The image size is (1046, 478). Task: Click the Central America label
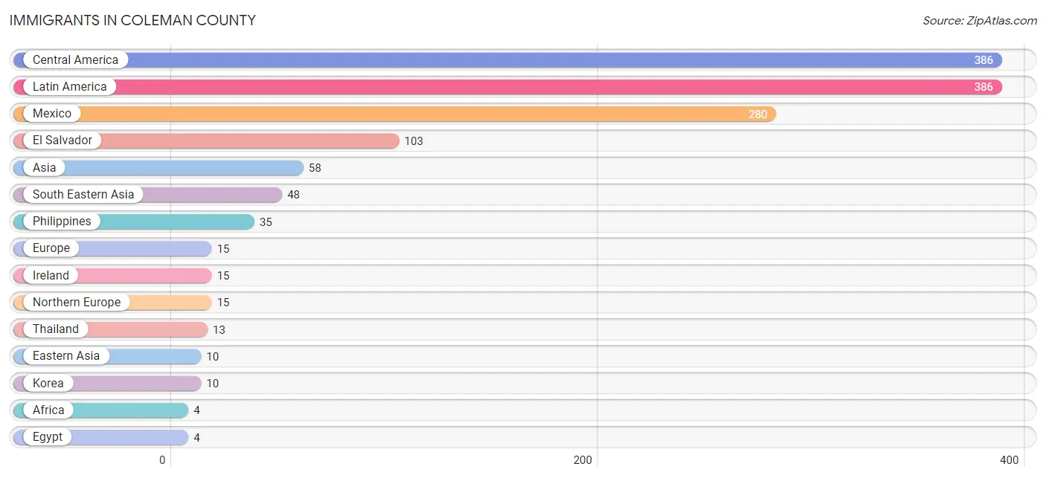click(x=75, y=59)
